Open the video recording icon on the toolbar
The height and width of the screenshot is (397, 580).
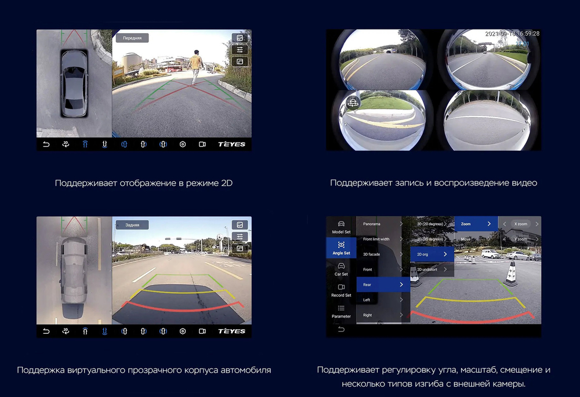(201, 144)
